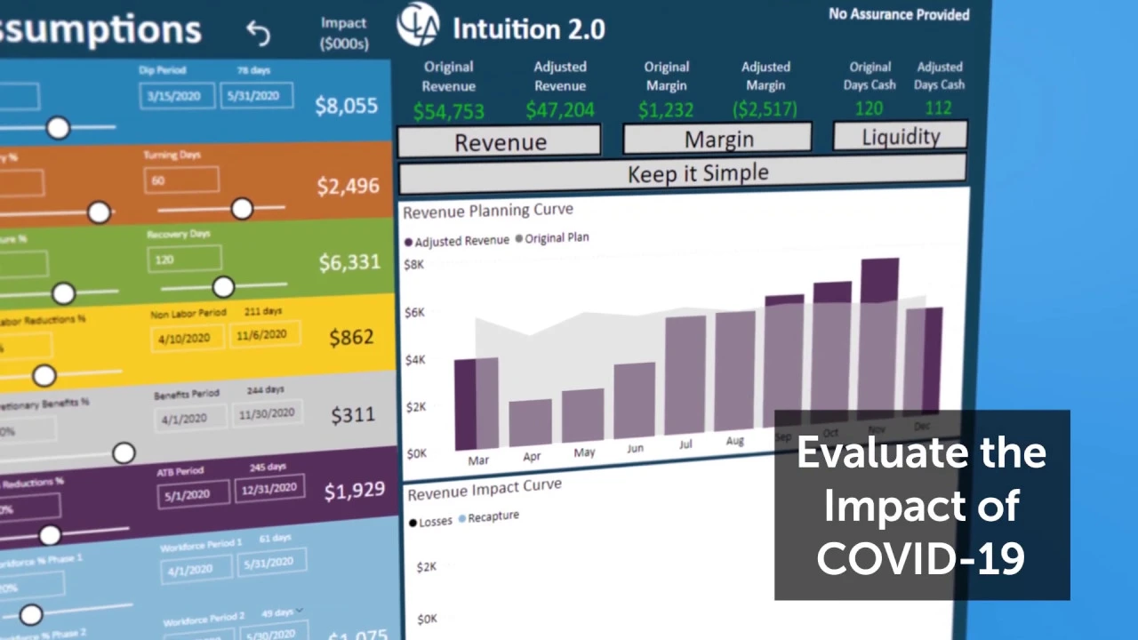Edit the Benefits Period start date 4/1/2020
Screen dimensions: 1138x640
click(190, 418)
